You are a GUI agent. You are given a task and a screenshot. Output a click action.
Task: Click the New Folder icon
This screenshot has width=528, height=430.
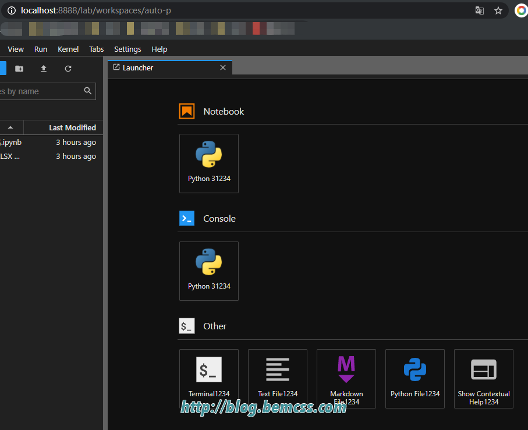click(x=19, y=69)
